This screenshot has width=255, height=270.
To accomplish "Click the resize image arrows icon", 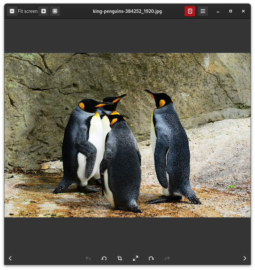I will 136,258.
